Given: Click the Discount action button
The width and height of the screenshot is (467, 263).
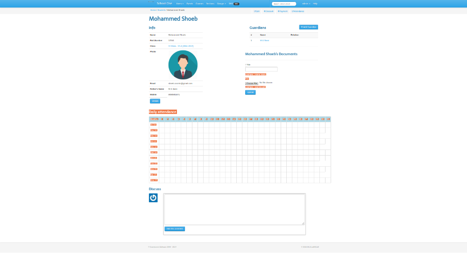Looking at the screenshot, I should coord(269,11).
